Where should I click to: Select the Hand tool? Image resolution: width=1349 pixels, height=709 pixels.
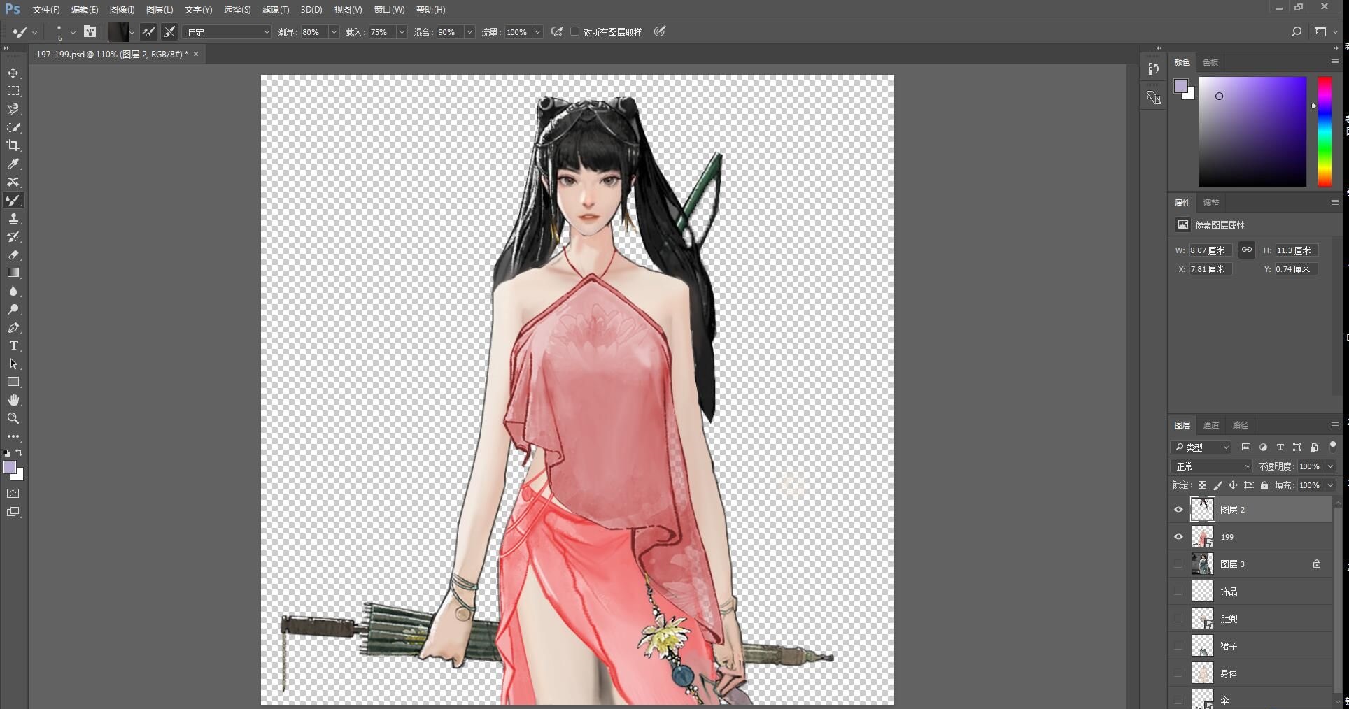pos(13,400)
